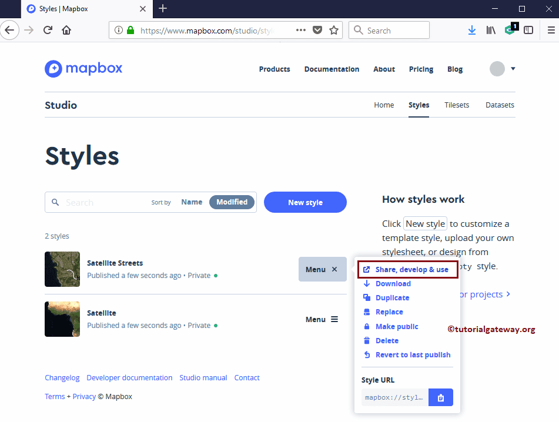Click the Mapbox logo
559x422 pixels.
point(83,68)
